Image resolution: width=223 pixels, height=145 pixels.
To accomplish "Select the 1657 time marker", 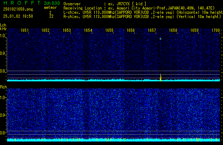I will click(152, 30).
